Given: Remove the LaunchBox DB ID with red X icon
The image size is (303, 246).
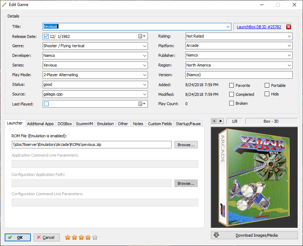Looking at the screenshot, I should (289, 27).
